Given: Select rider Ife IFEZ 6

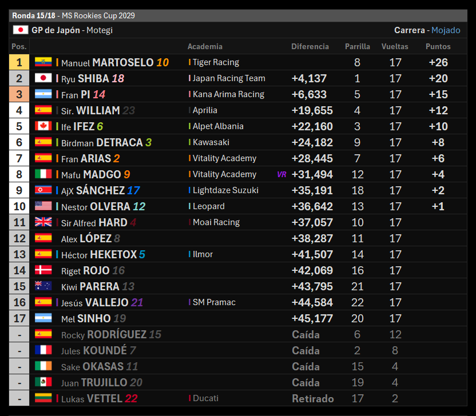Looking at the screenshot, I should click(x=82, y=126).
